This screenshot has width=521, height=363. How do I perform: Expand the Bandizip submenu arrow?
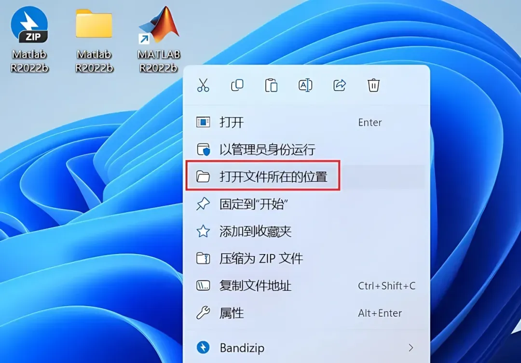click(x=411, y=348)
